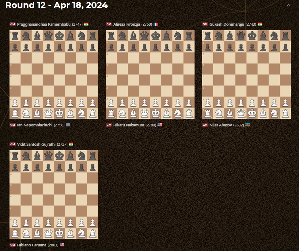Image resolution: width=299 pixels, height=251 pixels.
Task: Click the GM badge next to Gukesh
Action: pos(205,24)
